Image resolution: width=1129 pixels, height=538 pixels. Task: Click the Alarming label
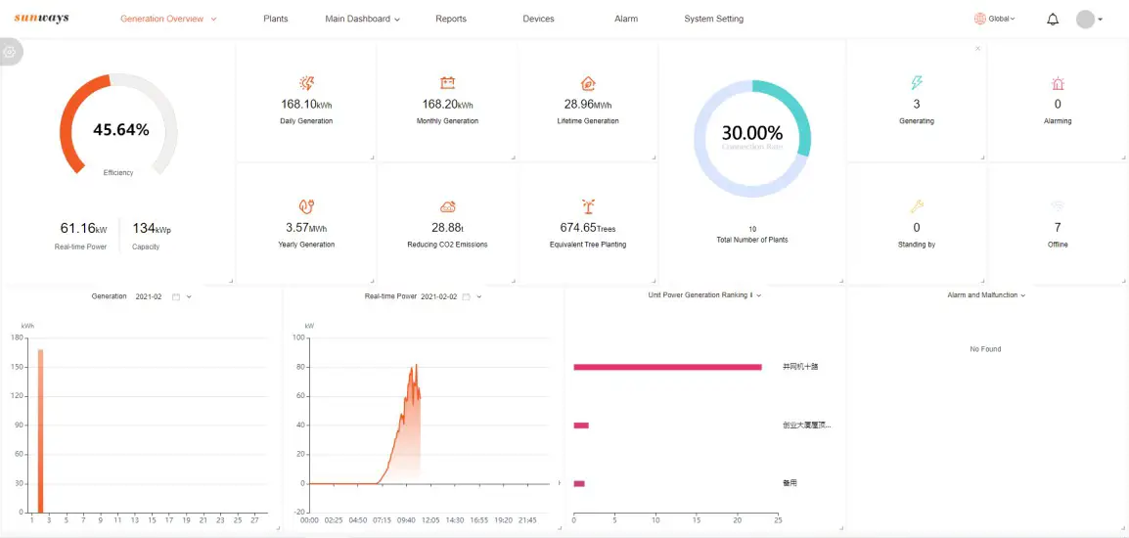(1058, 121)
